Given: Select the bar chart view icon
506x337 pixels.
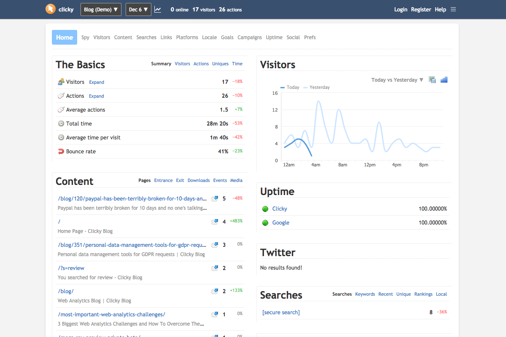Looking at the screenshot, I should click(x=444, y=80).
